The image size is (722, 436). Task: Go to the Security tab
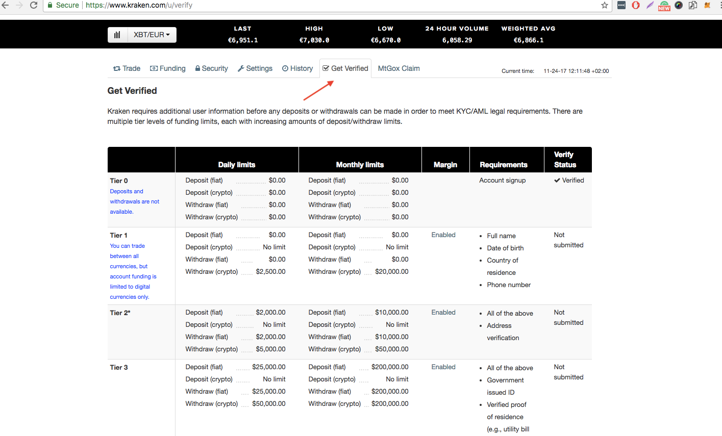211,68
